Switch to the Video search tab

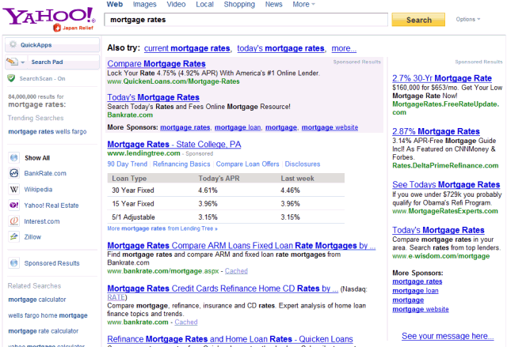(176, 5)
